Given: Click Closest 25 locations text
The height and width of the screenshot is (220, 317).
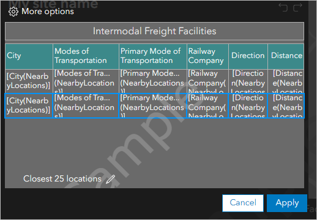Looking at the screenshot, I should [x=62, y=178].
